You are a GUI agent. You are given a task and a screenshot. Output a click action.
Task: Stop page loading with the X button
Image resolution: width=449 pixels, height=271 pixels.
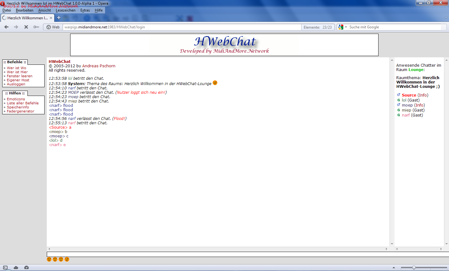26,27
